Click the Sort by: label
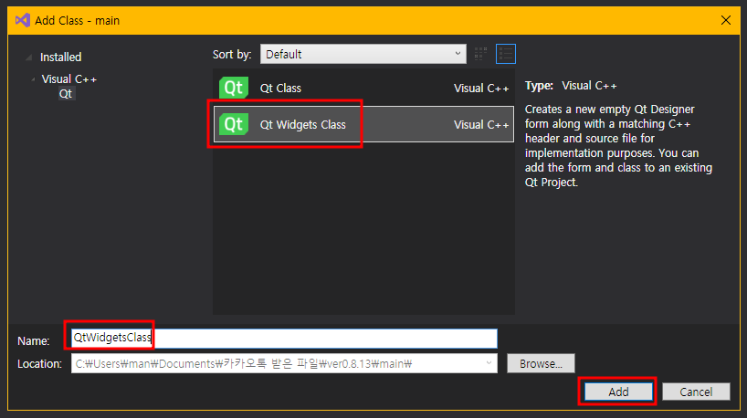Viewport: 747px width, 418px height. pos(232,54)
